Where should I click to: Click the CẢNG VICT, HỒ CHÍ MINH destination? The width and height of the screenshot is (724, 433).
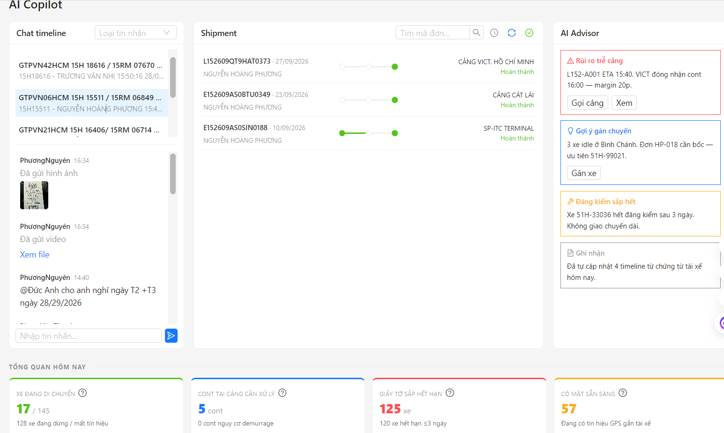click(x=496, y=62)
